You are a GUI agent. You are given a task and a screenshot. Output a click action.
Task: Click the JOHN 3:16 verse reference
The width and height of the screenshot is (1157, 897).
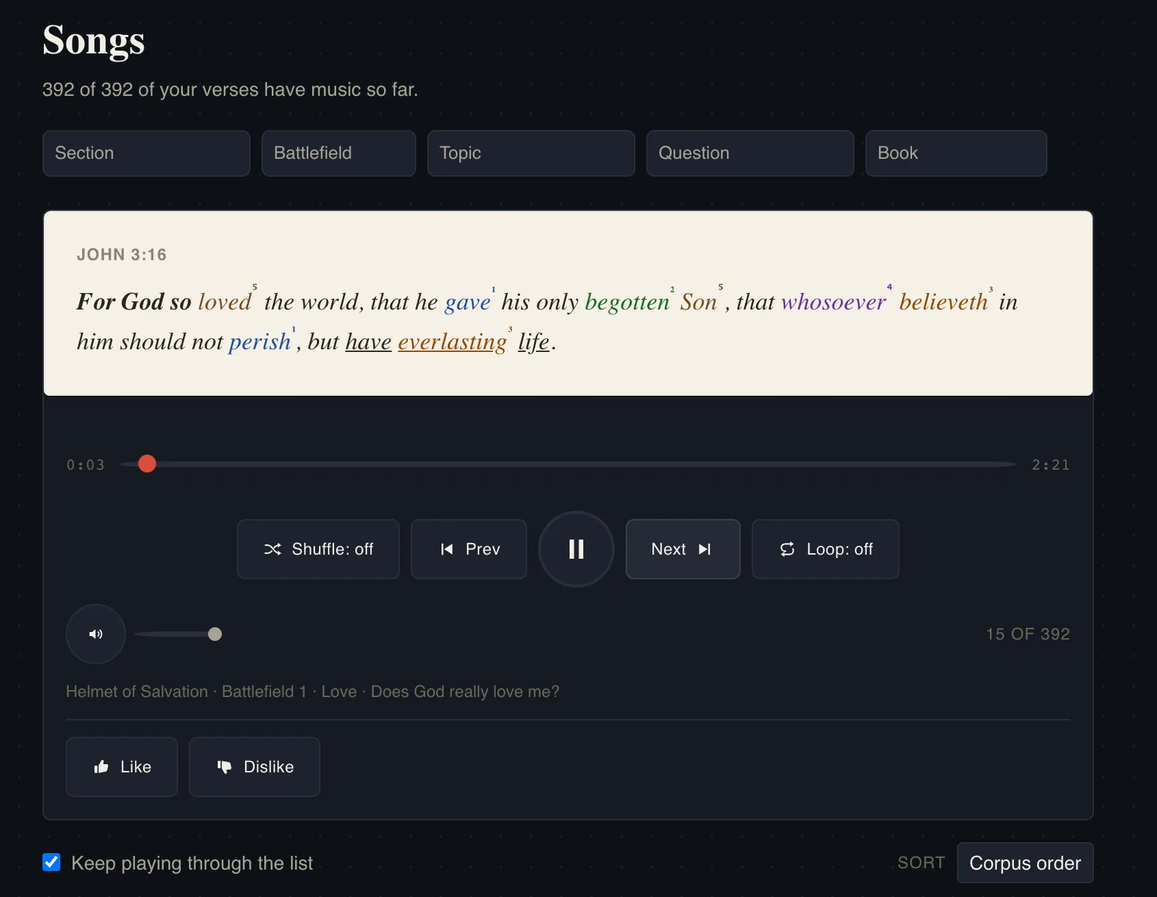click(122, 255)
